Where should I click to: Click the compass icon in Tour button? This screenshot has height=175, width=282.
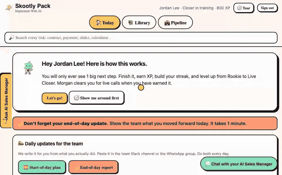click(239, 8)
